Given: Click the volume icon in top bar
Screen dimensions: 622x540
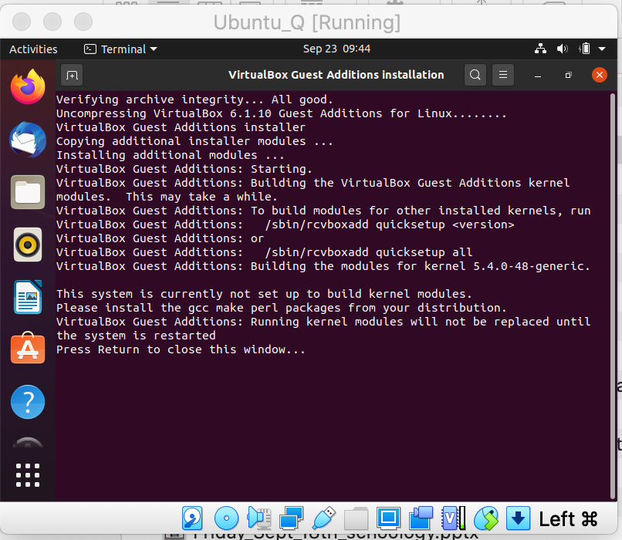Looking at the screenshot, I should (561, 49).
